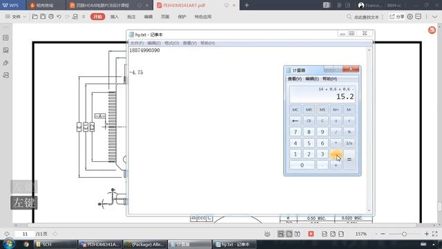
Task: Open the thumbnails panel sidebar icon
Action: 6,37
